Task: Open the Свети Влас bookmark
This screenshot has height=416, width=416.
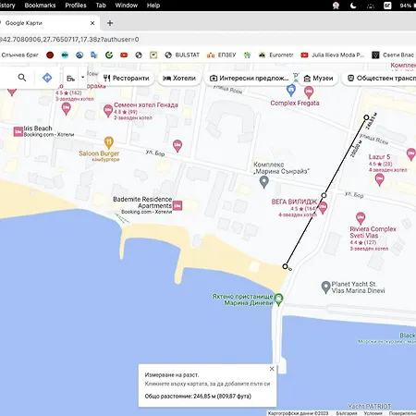Action: 393,55
